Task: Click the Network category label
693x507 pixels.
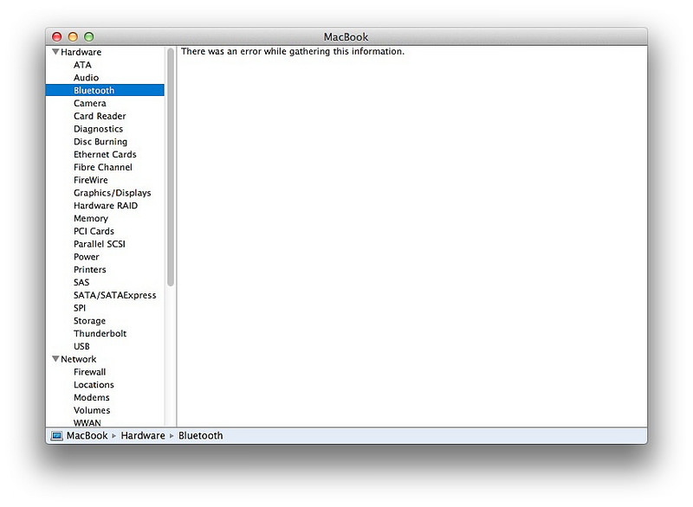Action: 79,359
